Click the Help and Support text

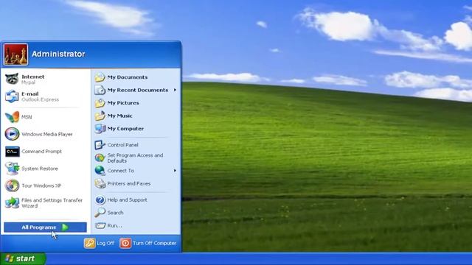[x=127, y=199]
